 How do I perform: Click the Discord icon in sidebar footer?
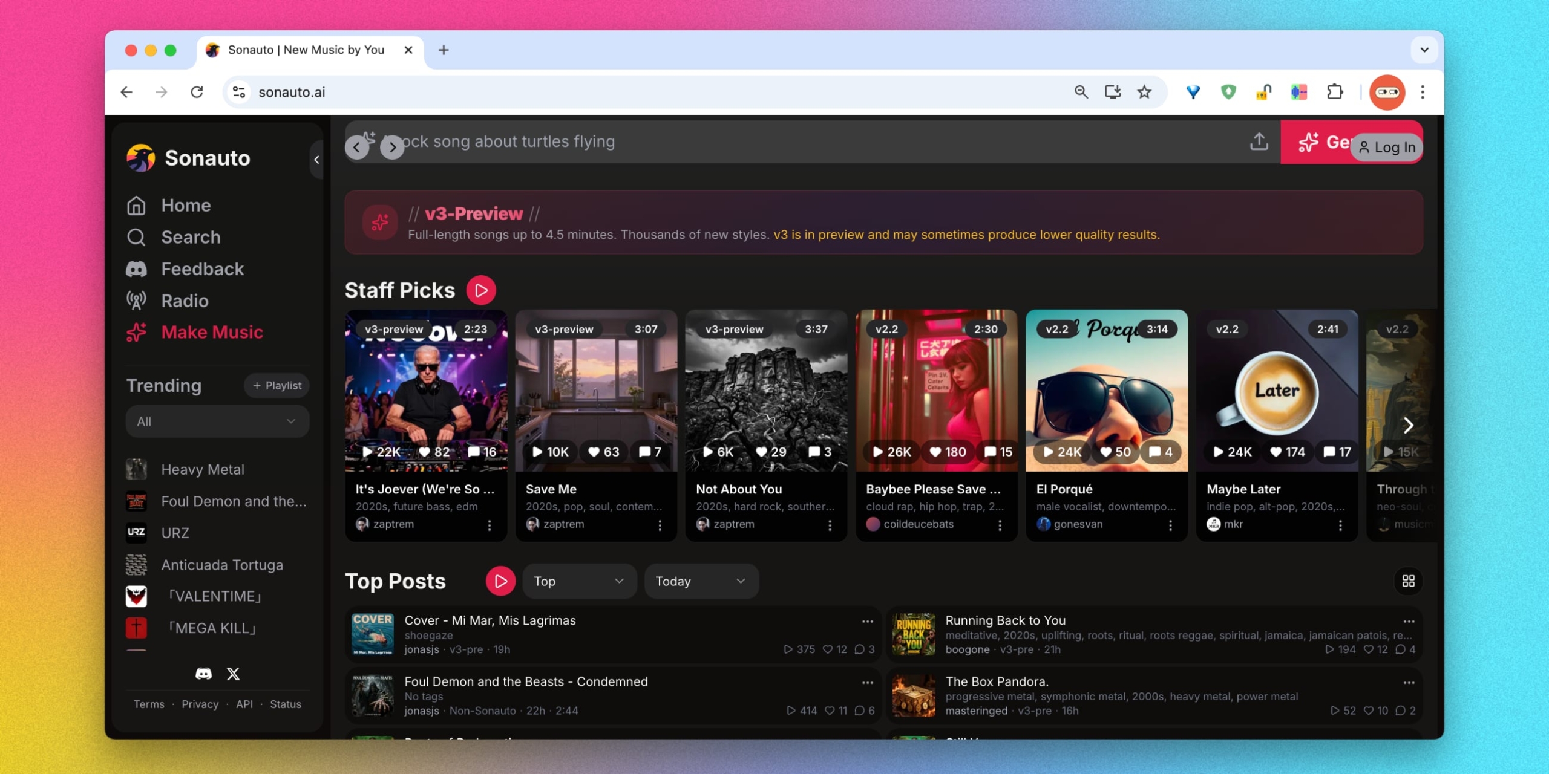[203, 674]
